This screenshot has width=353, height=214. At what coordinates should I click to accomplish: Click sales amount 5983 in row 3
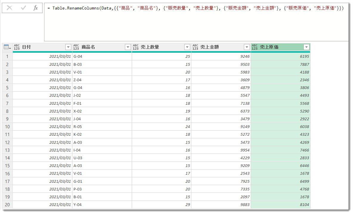pyautogui.click(x=221, y=72)
